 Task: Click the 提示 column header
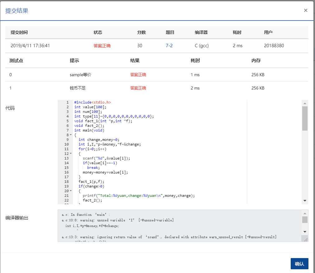[74, 61]
